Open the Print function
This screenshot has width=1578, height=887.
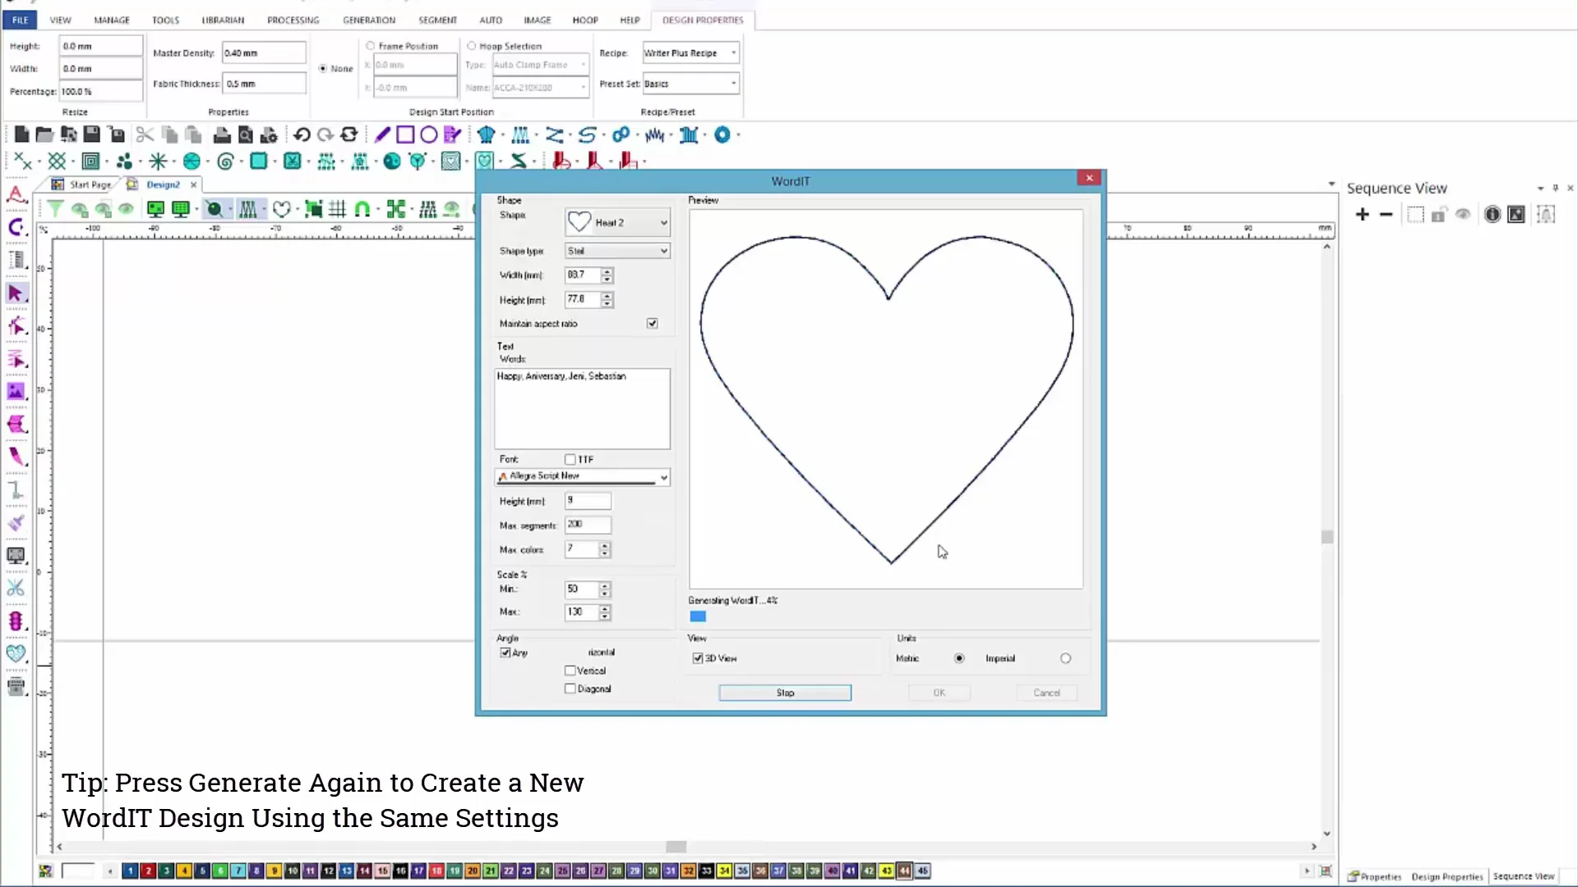point(222,134)
